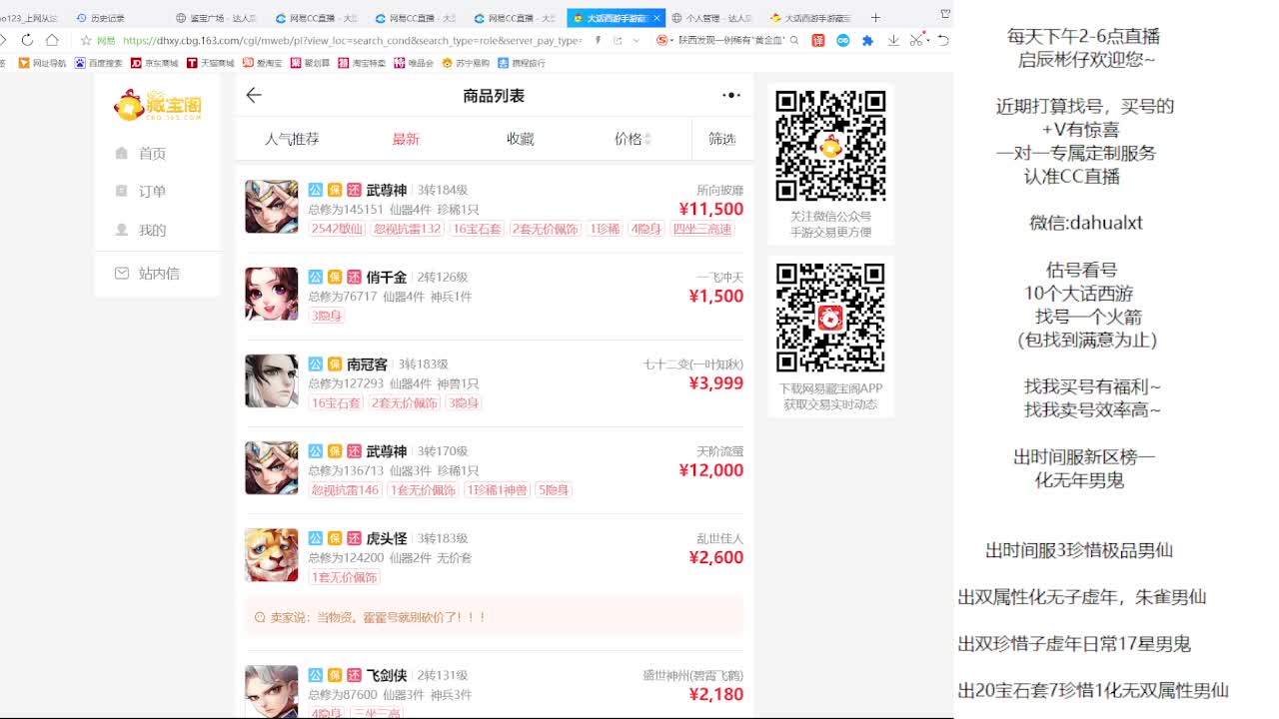Expand the address bar dropdown arrow
Screen dimensions: 1279x719
click(x=637, y=40)
